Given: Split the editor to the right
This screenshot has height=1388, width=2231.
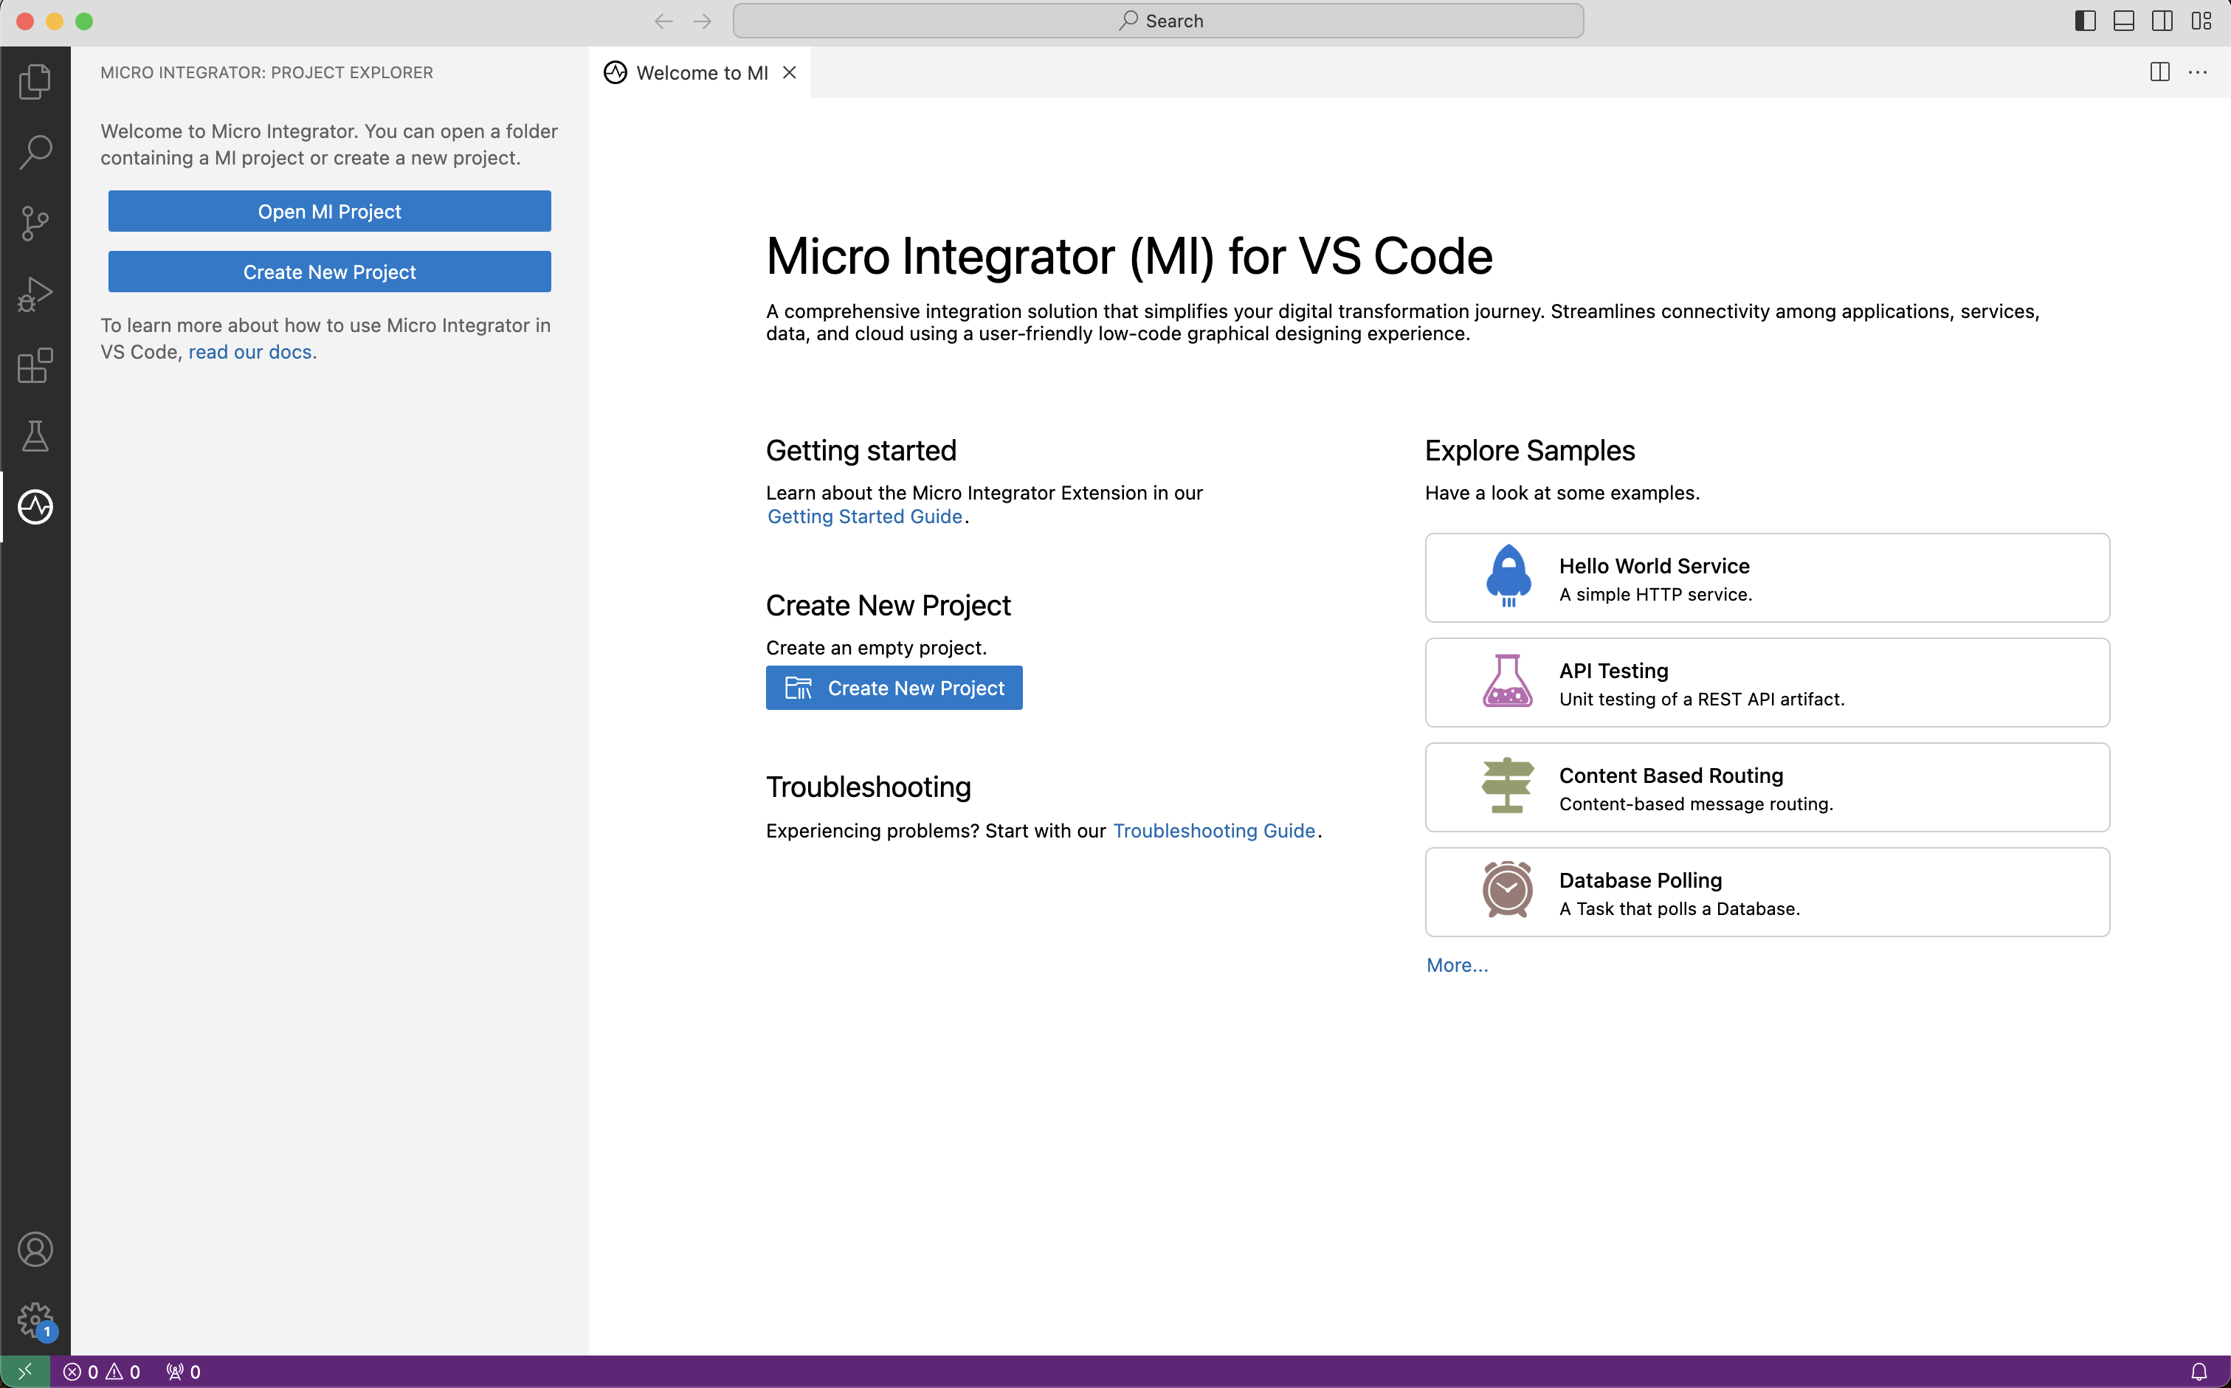Looking at the screenshot, I should [2159, 72].
